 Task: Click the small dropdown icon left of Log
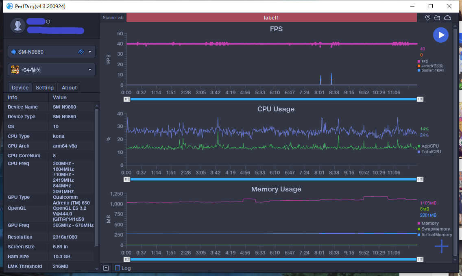pyautogui.click(x=106, y=268)
